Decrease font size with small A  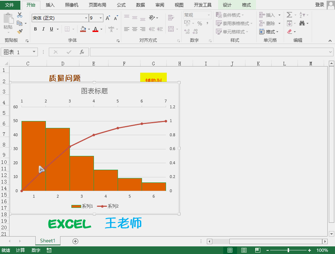pyautogui.click(x=116, y=18)
